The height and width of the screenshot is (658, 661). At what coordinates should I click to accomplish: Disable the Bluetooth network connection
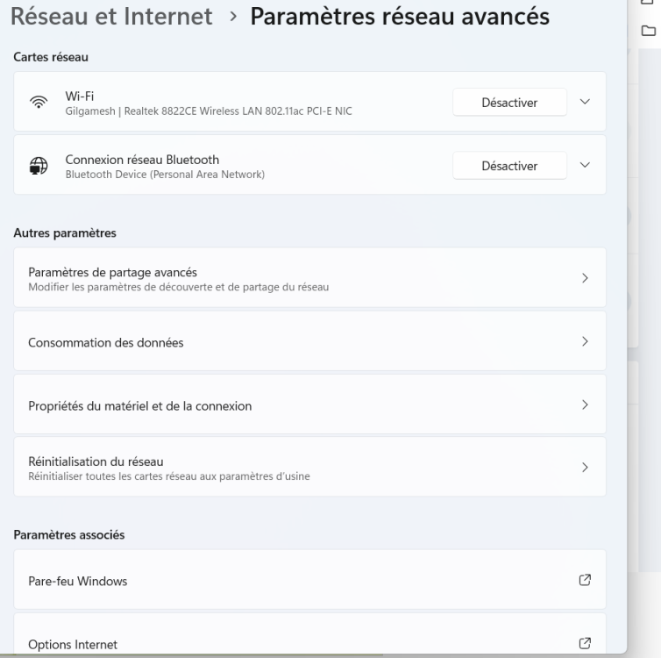[x=509, y=165]
